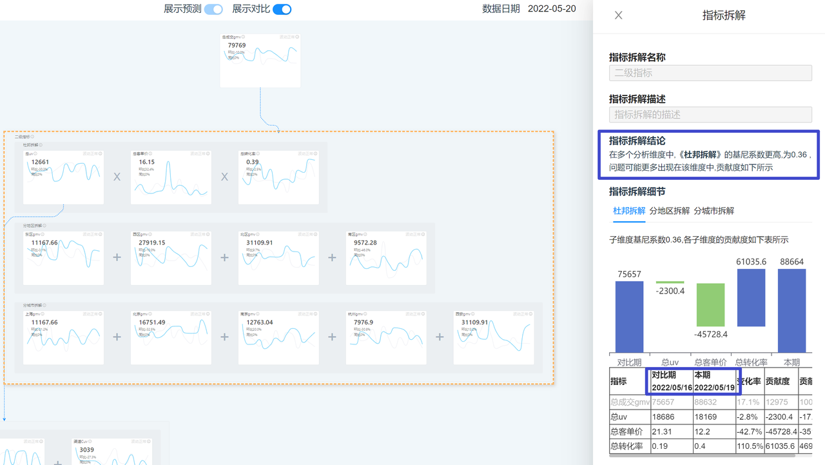Click the data date value 2022-05-20

[x=552, y=9]
